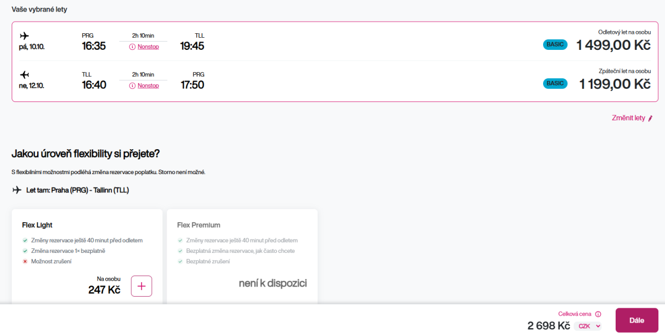
Task: Click the outbound flight Nonstop link
Action: (x=148, y=47)
